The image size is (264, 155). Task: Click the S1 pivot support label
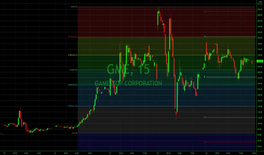pyautogui.click(x=205, y=118)
